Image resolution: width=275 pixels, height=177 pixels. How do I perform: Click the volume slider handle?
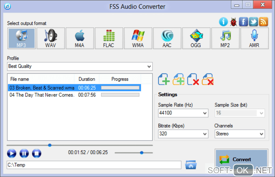tap(142, 153)
